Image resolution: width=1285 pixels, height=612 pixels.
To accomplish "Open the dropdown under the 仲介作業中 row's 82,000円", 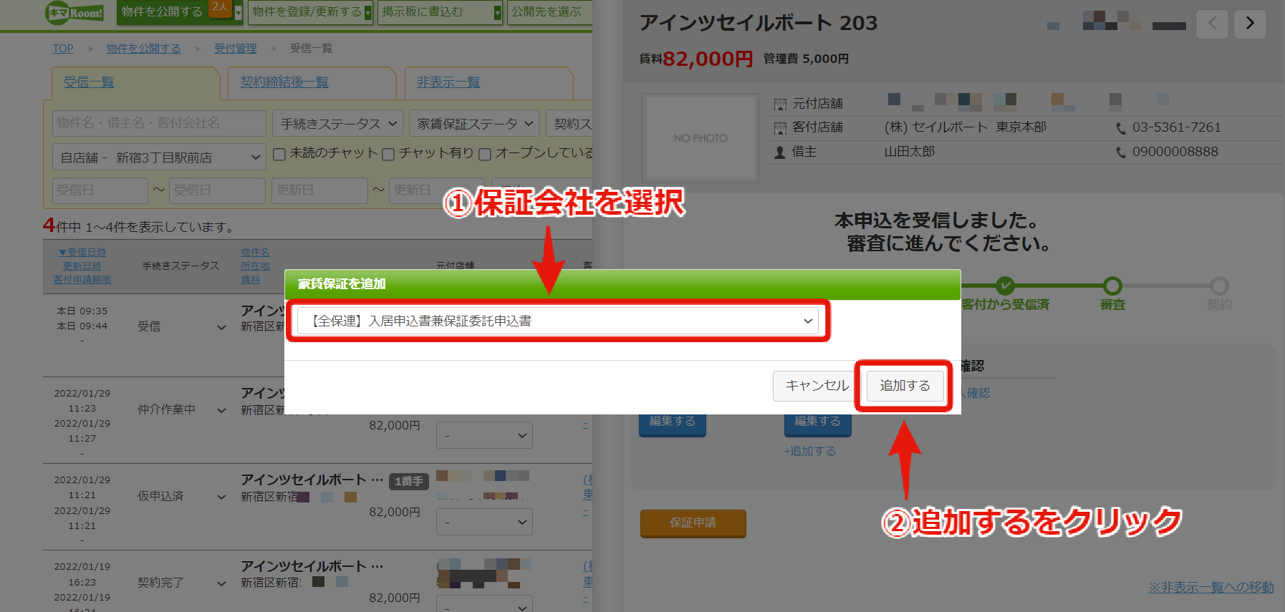I will point(484,435).
